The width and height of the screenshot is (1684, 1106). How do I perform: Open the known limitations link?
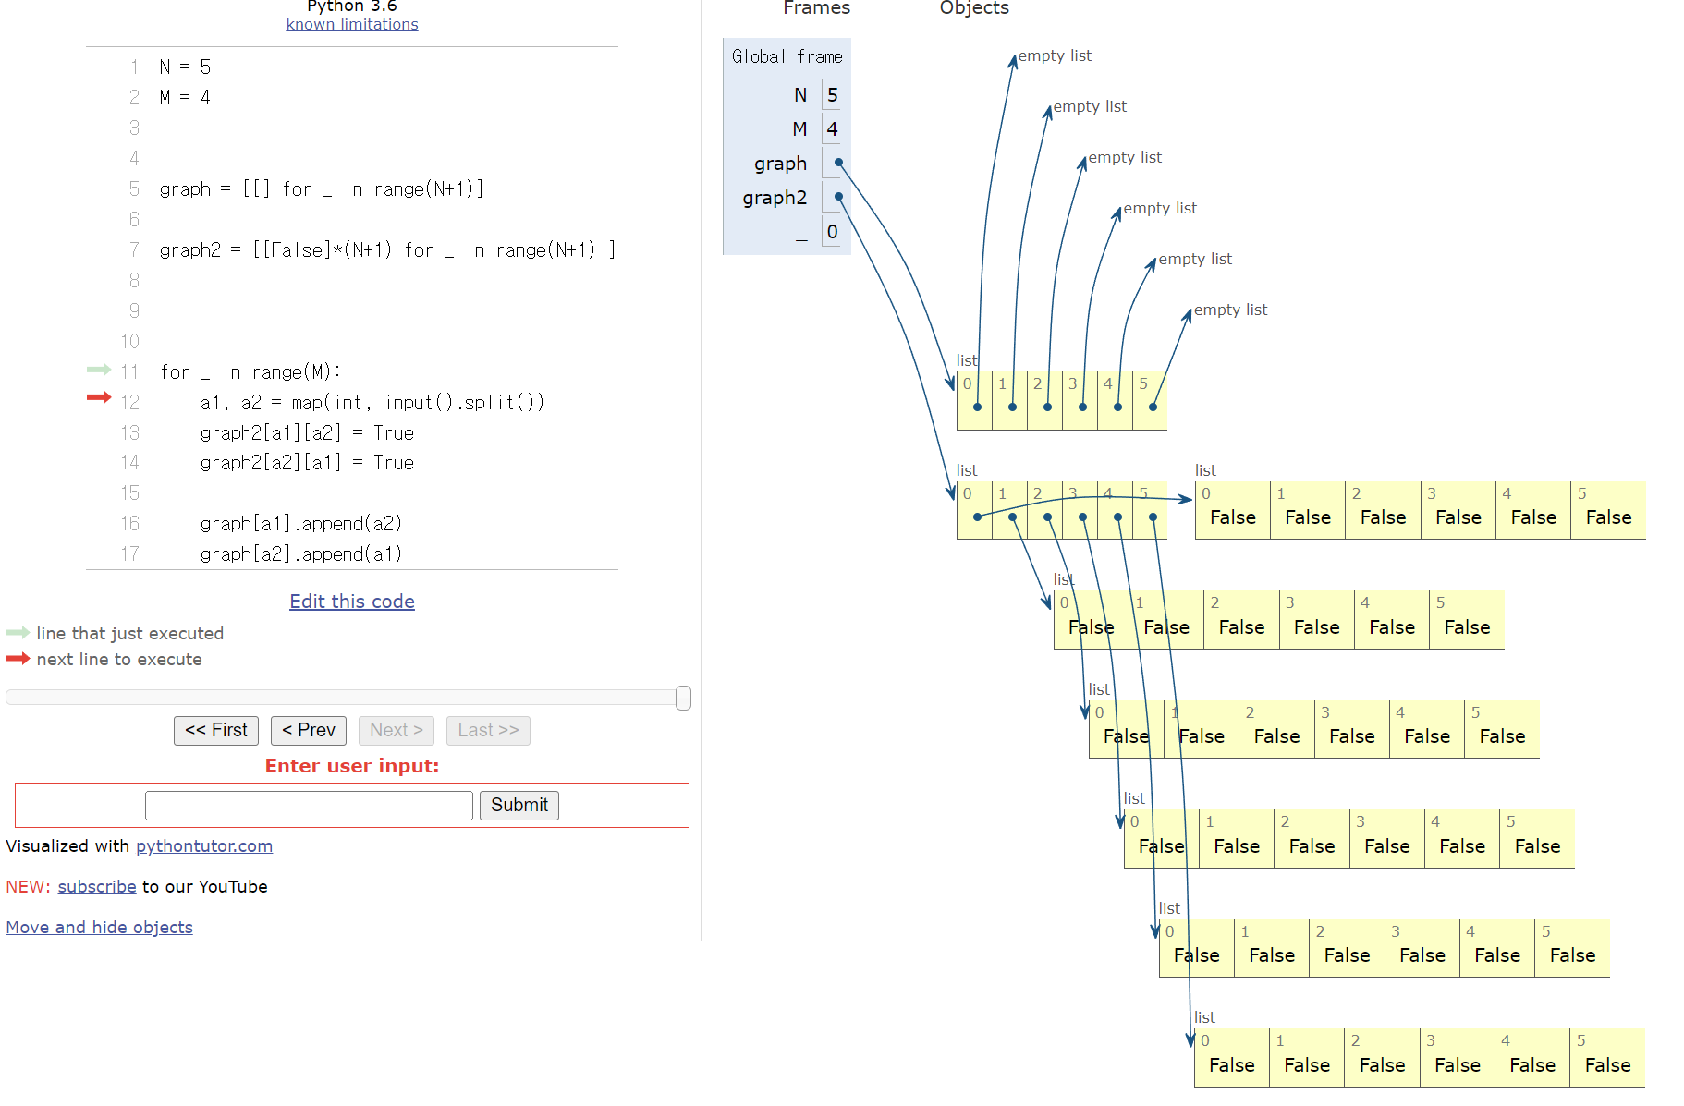[x=352, y=24]
